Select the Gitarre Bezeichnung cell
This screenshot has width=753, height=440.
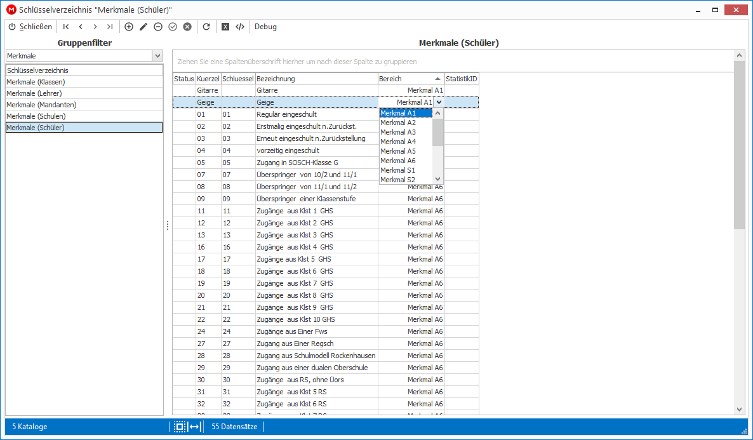[x=316, y=90]
